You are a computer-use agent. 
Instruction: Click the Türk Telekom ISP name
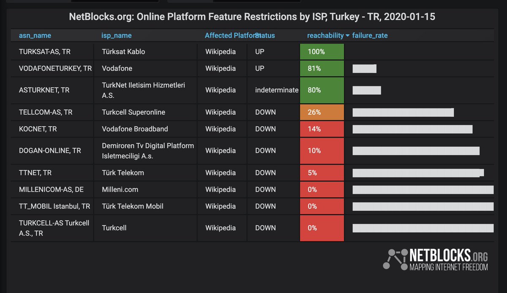pyautogui.click(x=123, y=173)
